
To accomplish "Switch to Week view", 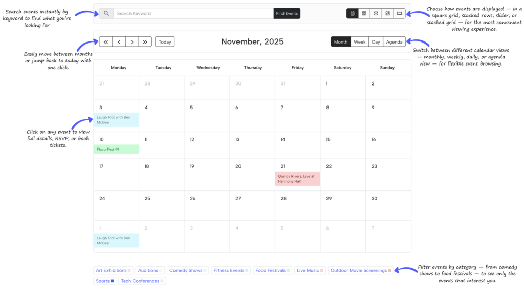I will point(360,42).
